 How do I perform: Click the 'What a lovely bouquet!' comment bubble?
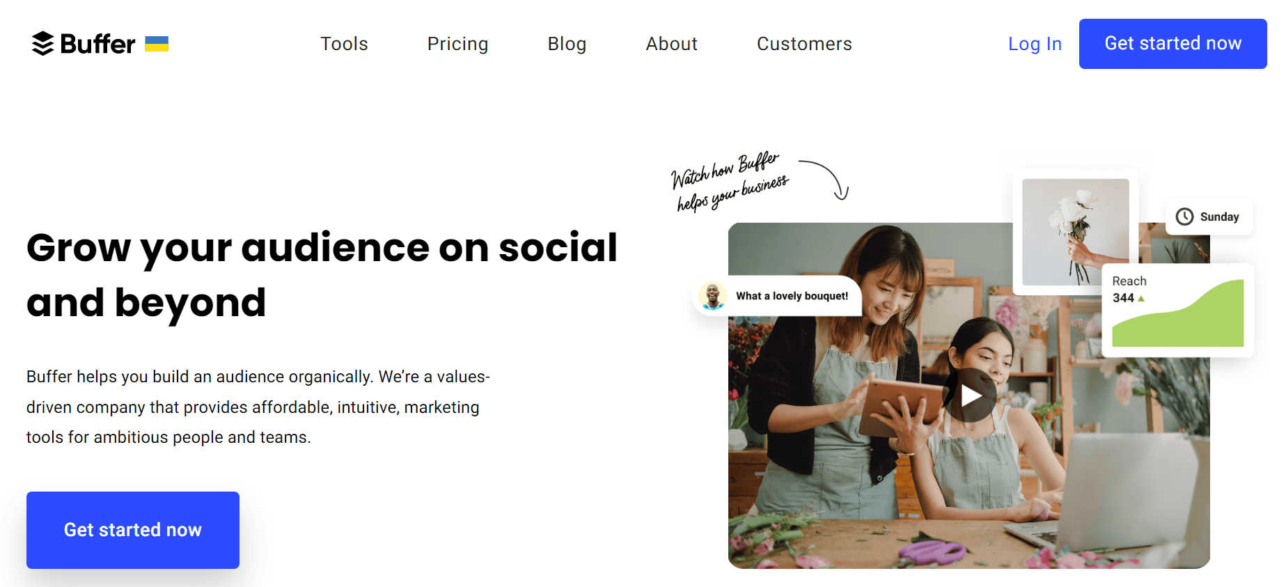point(792,296)
